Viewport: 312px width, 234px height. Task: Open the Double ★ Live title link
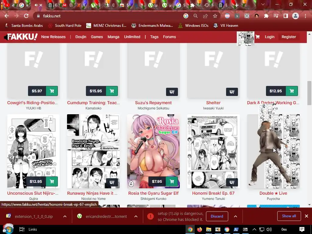tap(273, 193)
